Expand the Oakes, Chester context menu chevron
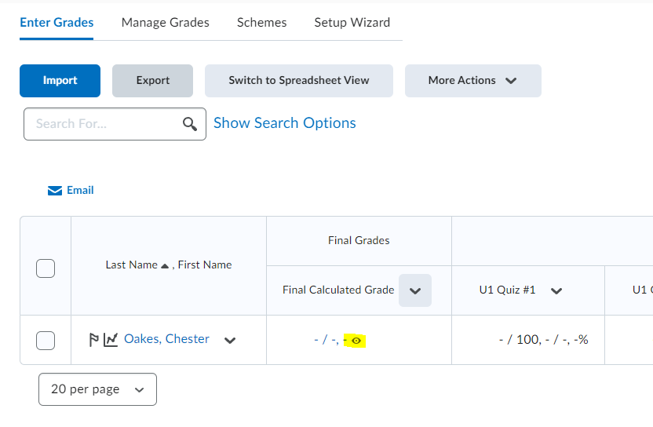This screenshot has height=427, width=653. click(x=230, y=341)
